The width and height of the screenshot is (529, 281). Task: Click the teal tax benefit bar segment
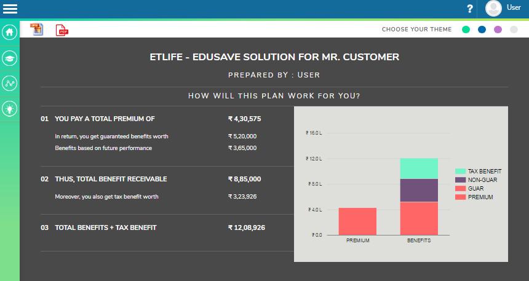(x=419, y=168)
